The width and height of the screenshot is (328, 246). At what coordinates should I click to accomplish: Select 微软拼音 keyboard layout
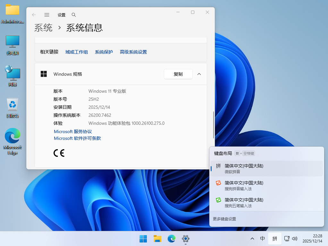tap(267, 169)
